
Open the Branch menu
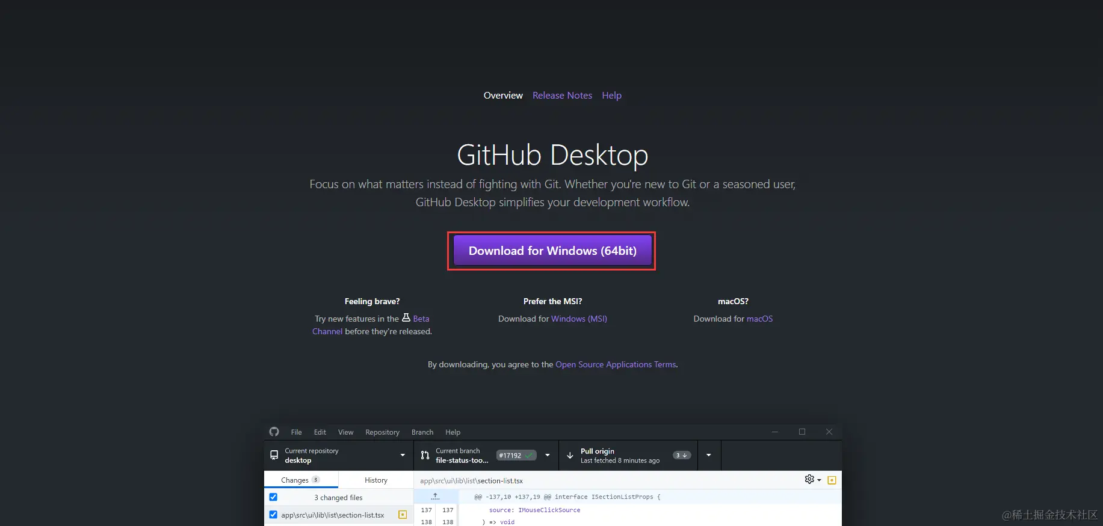tap(422, 432)
